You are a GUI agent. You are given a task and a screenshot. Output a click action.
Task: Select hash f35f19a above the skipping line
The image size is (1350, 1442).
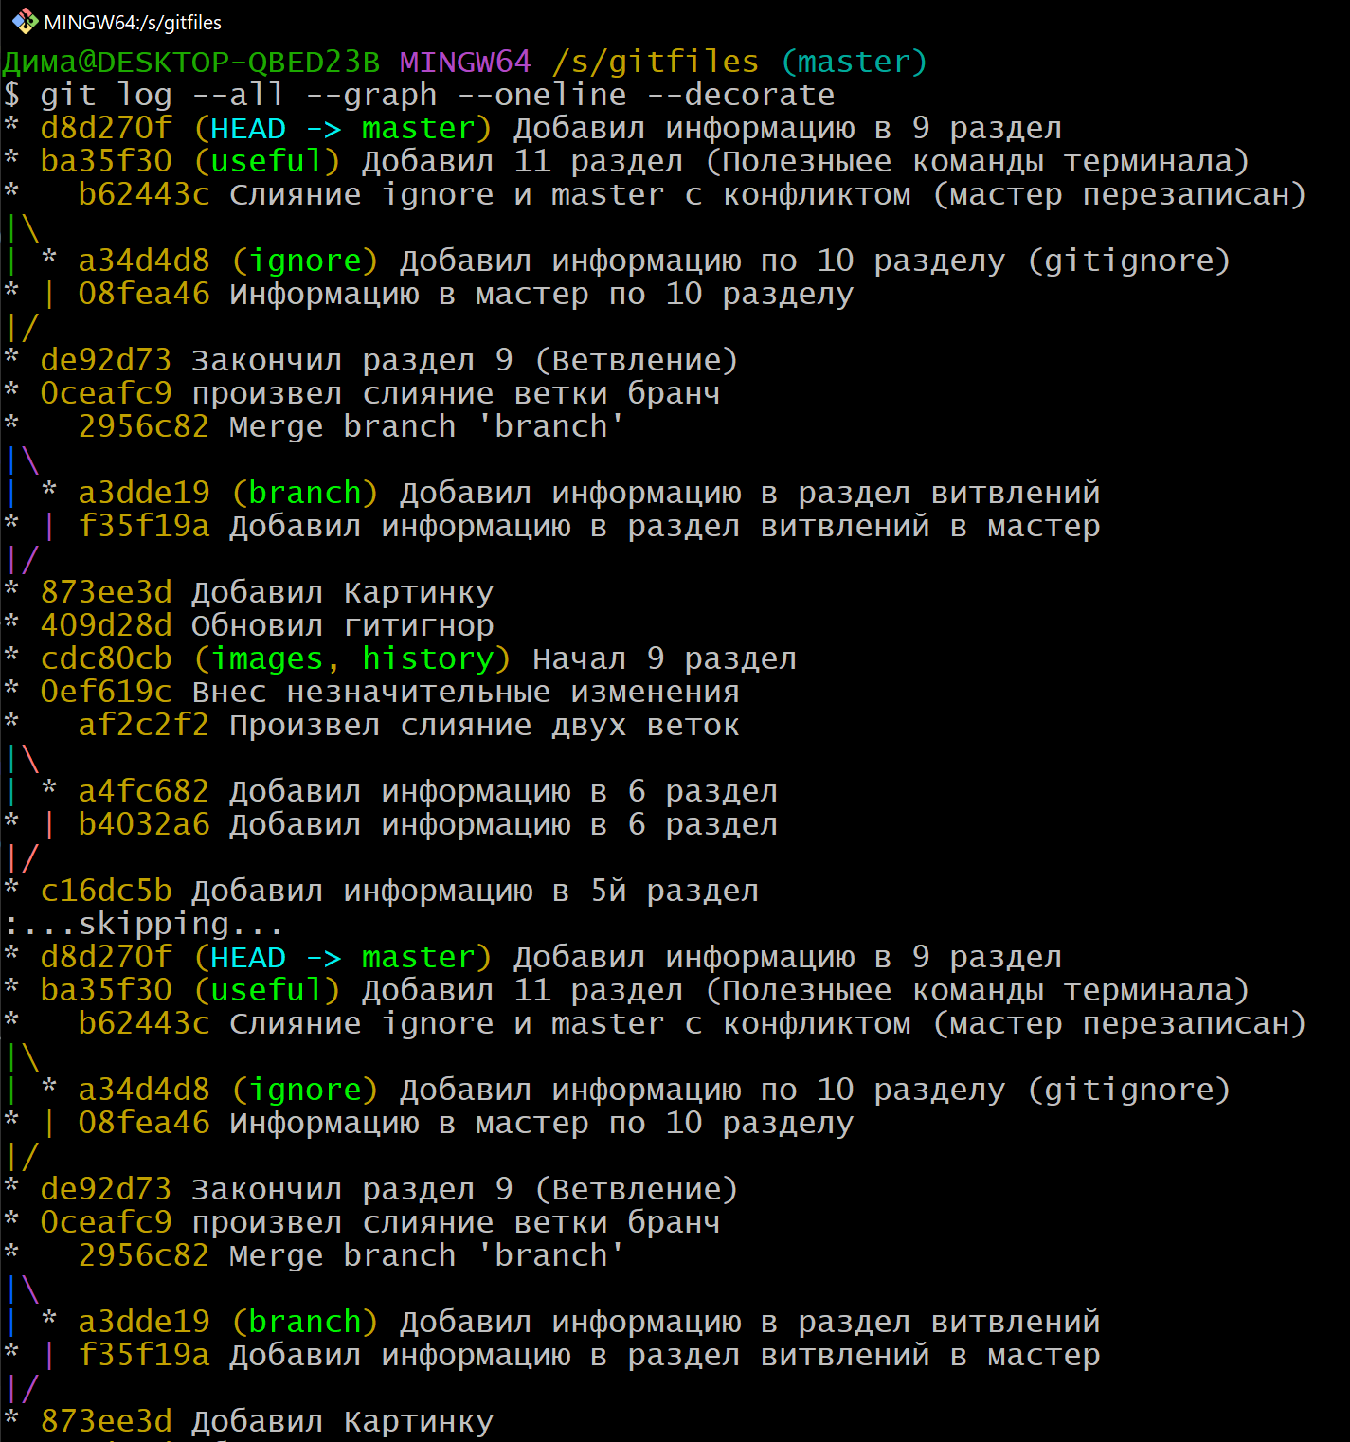point(144,526)
